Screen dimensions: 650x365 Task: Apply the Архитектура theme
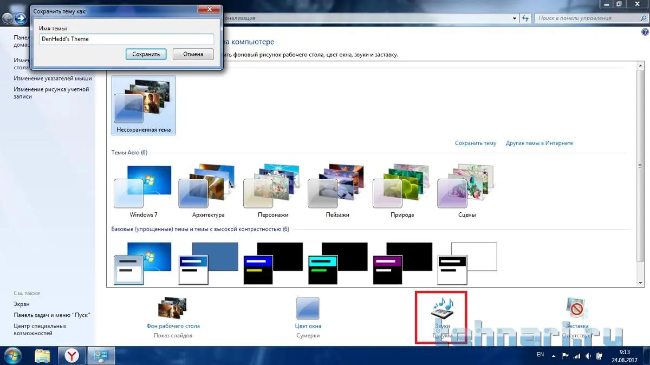tap(208, 191)
